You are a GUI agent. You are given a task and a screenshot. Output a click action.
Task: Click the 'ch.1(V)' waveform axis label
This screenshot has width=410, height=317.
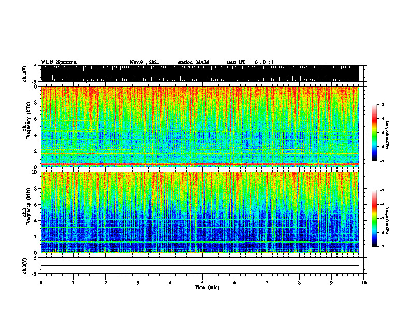(x=25, y=74)
